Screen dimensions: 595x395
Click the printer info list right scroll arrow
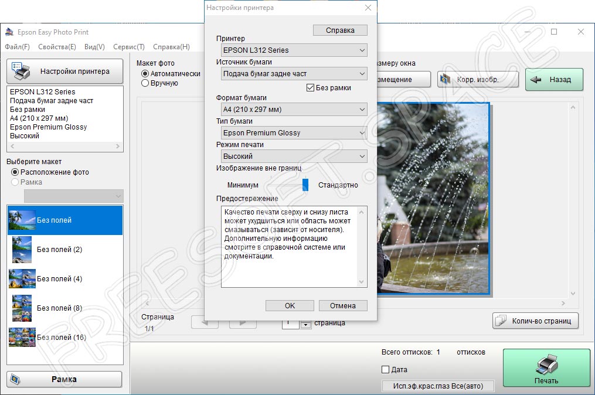coord(118,146)
